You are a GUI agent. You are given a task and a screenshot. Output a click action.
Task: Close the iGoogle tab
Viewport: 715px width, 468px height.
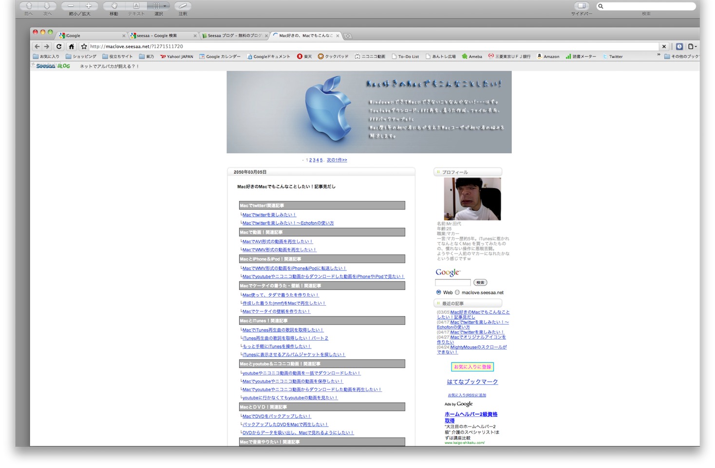[x=123, y=36]
